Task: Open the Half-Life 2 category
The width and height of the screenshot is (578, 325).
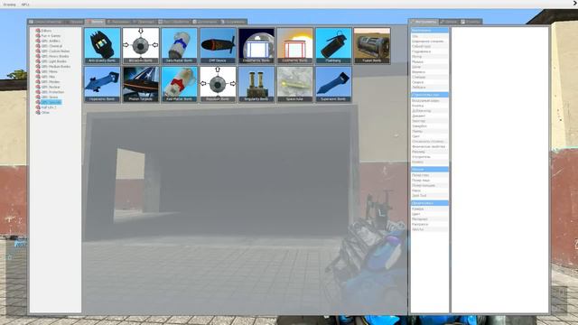Action: pos(49,107)
